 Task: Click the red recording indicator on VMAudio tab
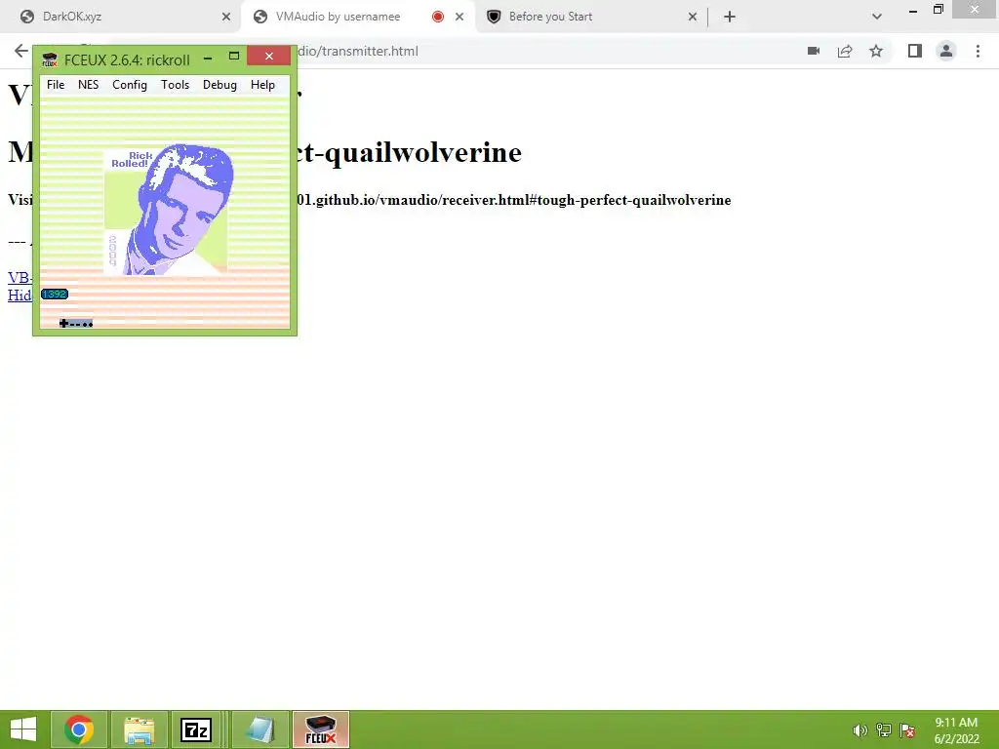coord(438,17)
